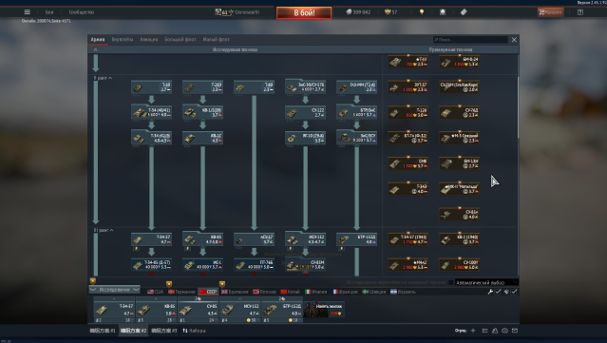
Task: Click the Silver Lions balance 309 042
Action: pos(358,12)
